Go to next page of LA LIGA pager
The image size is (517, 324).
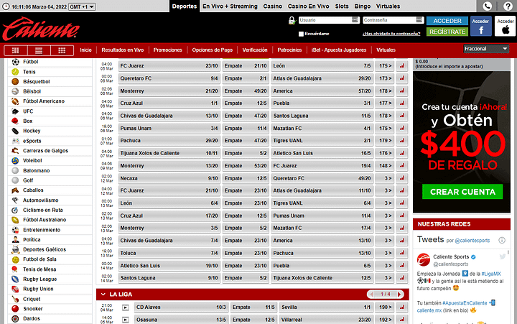click(x=399, y=295)
